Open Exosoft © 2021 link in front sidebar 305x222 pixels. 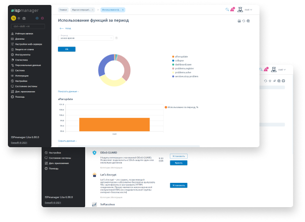coord(19,143)
